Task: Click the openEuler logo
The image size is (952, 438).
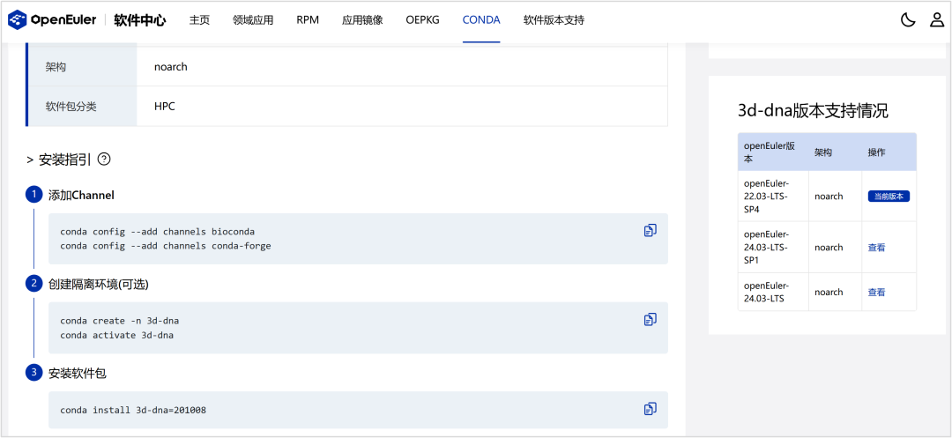Action: point(52,20)
